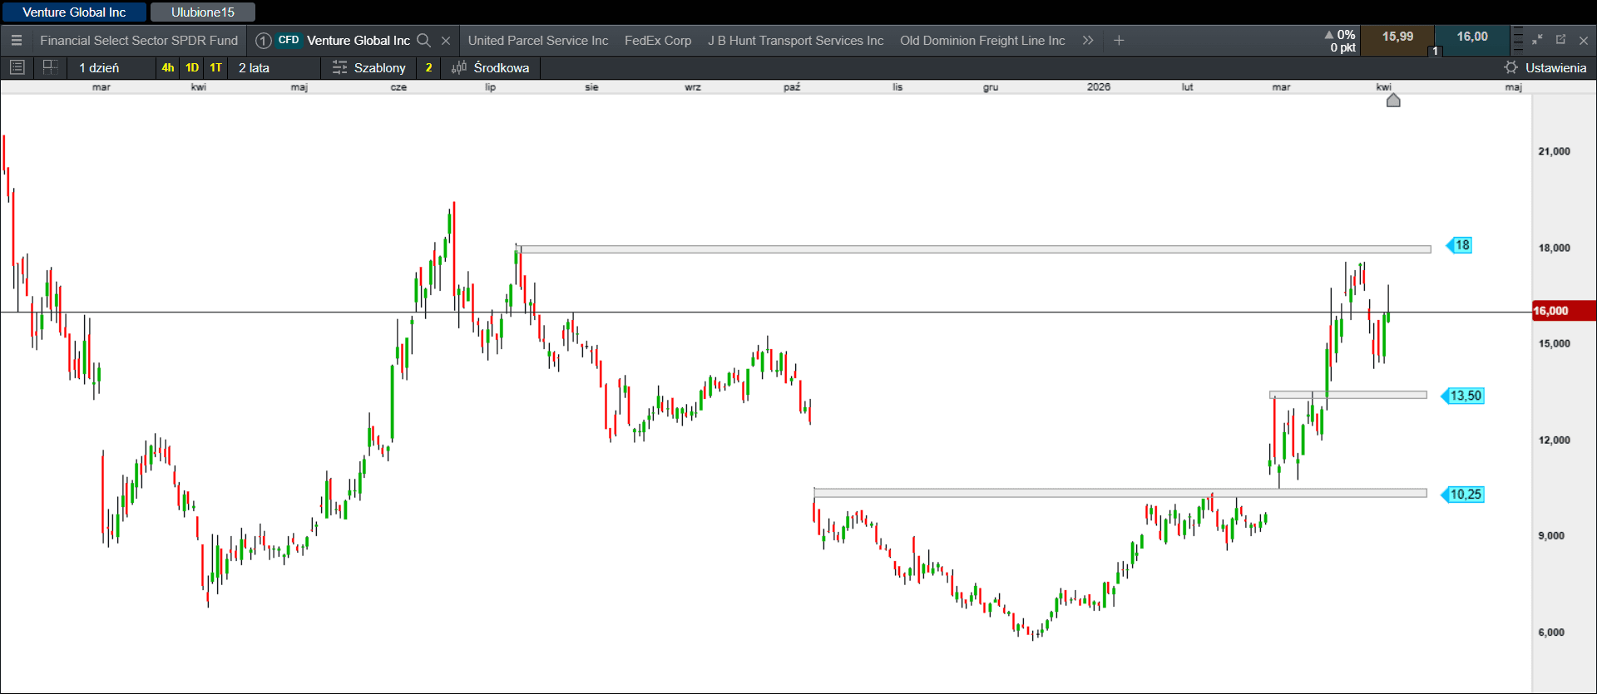Expand the hidden tabs overflow chevron
Image resolution: width=1597 pixels, height=694 pixels.
click(x=1088, y=40)
